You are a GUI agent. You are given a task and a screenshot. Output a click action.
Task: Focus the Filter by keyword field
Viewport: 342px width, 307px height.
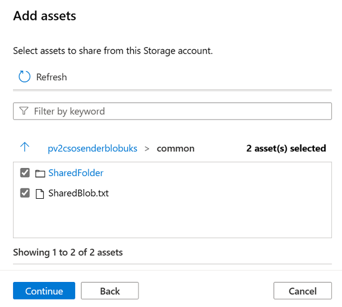(x=177, y=111)
